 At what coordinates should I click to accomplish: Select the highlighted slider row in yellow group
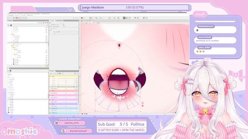point(64,86)
